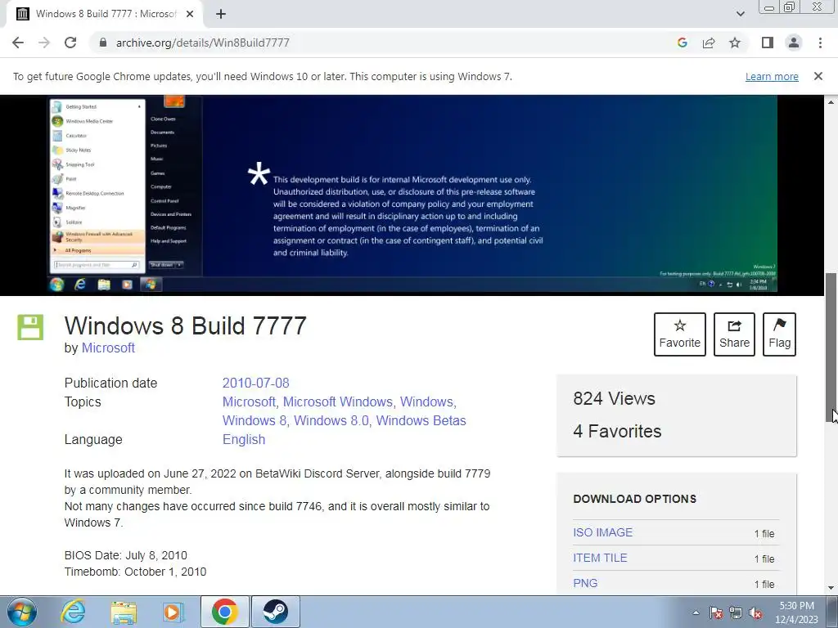This screenshot has height=628, width=838.
Task: Click the Google search icon in address bar
Action: [682, 43]
